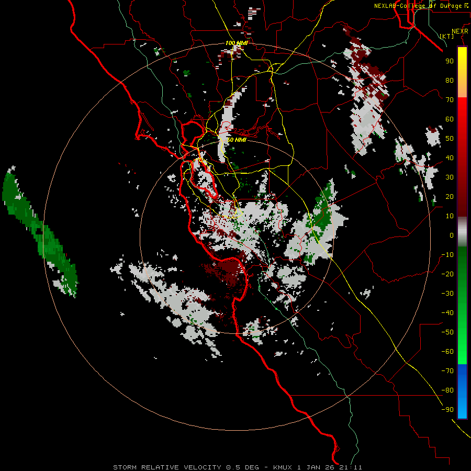Viewport: 471px width, 471px height.
Task: Click the "-70" value on the velocity scale
Action: point(447,371)
